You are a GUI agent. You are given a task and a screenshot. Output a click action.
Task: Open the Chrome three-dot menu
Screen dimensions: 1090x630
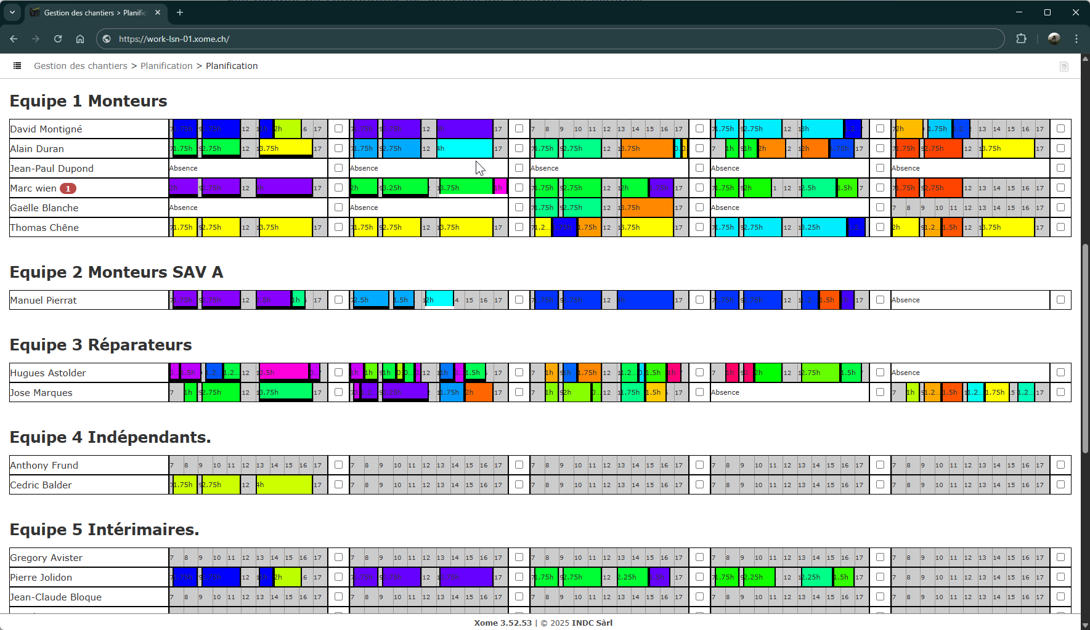1076,39
